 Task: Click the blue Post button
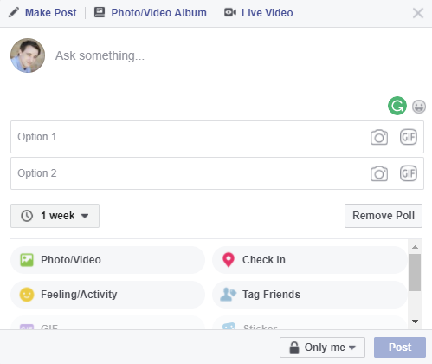400,348
